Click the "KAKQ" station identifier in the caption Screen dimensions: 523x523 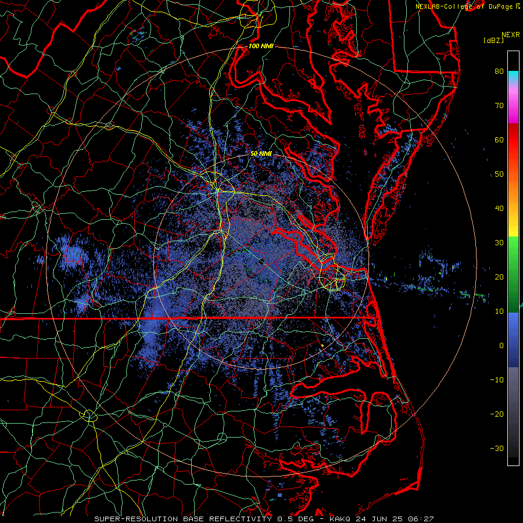[341, 519]
